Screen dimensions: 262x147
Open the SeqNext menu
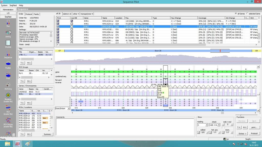tap(13, 5)
